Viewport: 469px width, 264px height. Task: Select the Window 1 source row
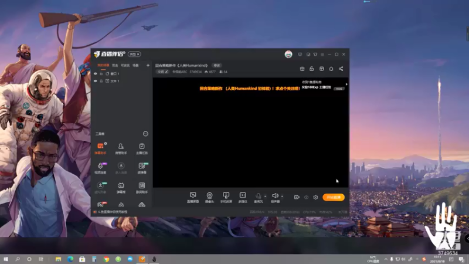[122, 74]
